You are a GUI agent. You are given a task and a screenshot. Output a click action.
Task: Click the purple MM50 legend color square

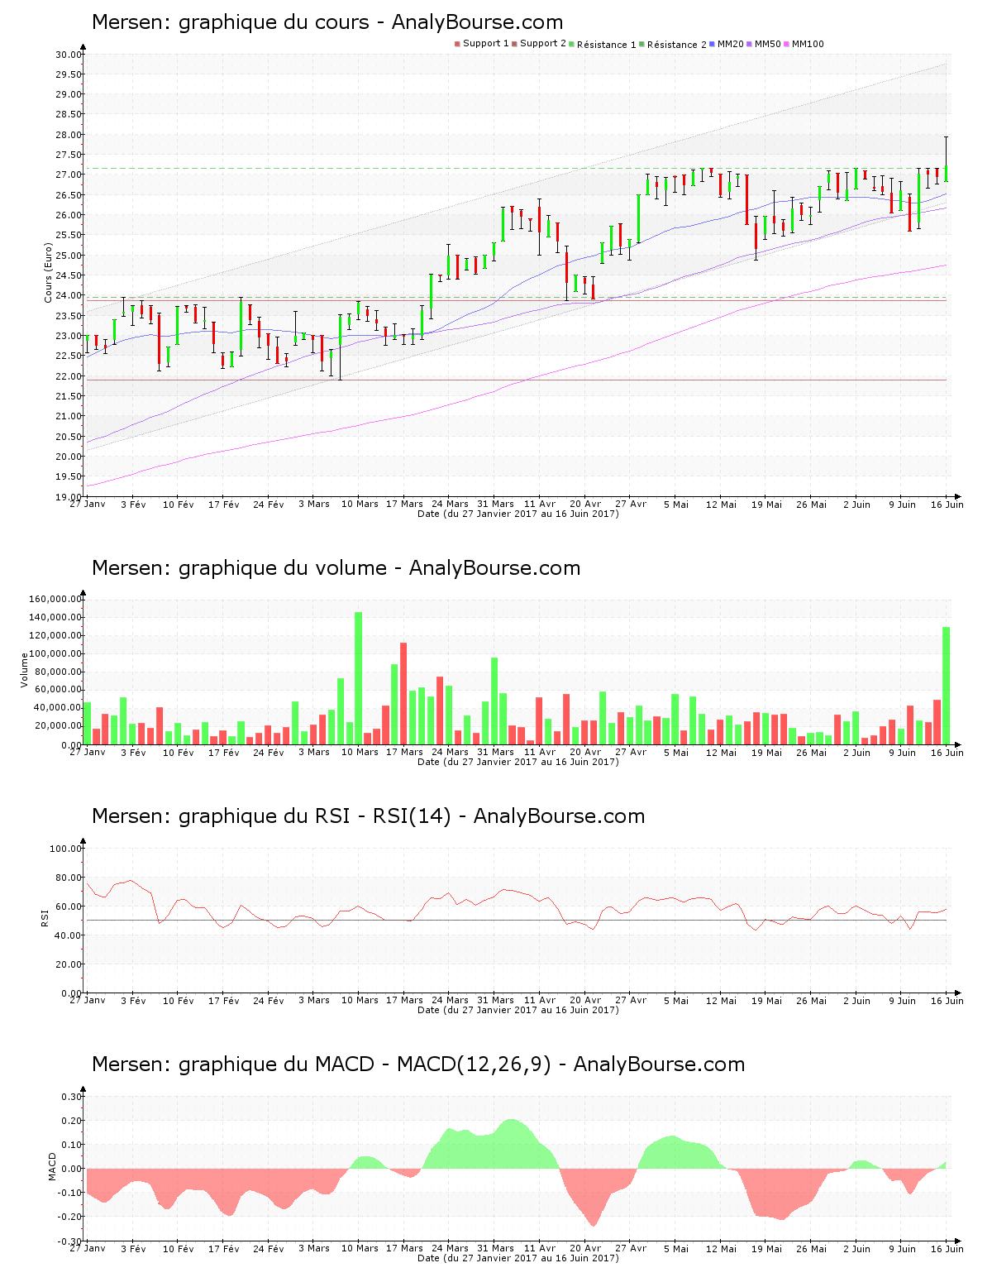(750, 44)
